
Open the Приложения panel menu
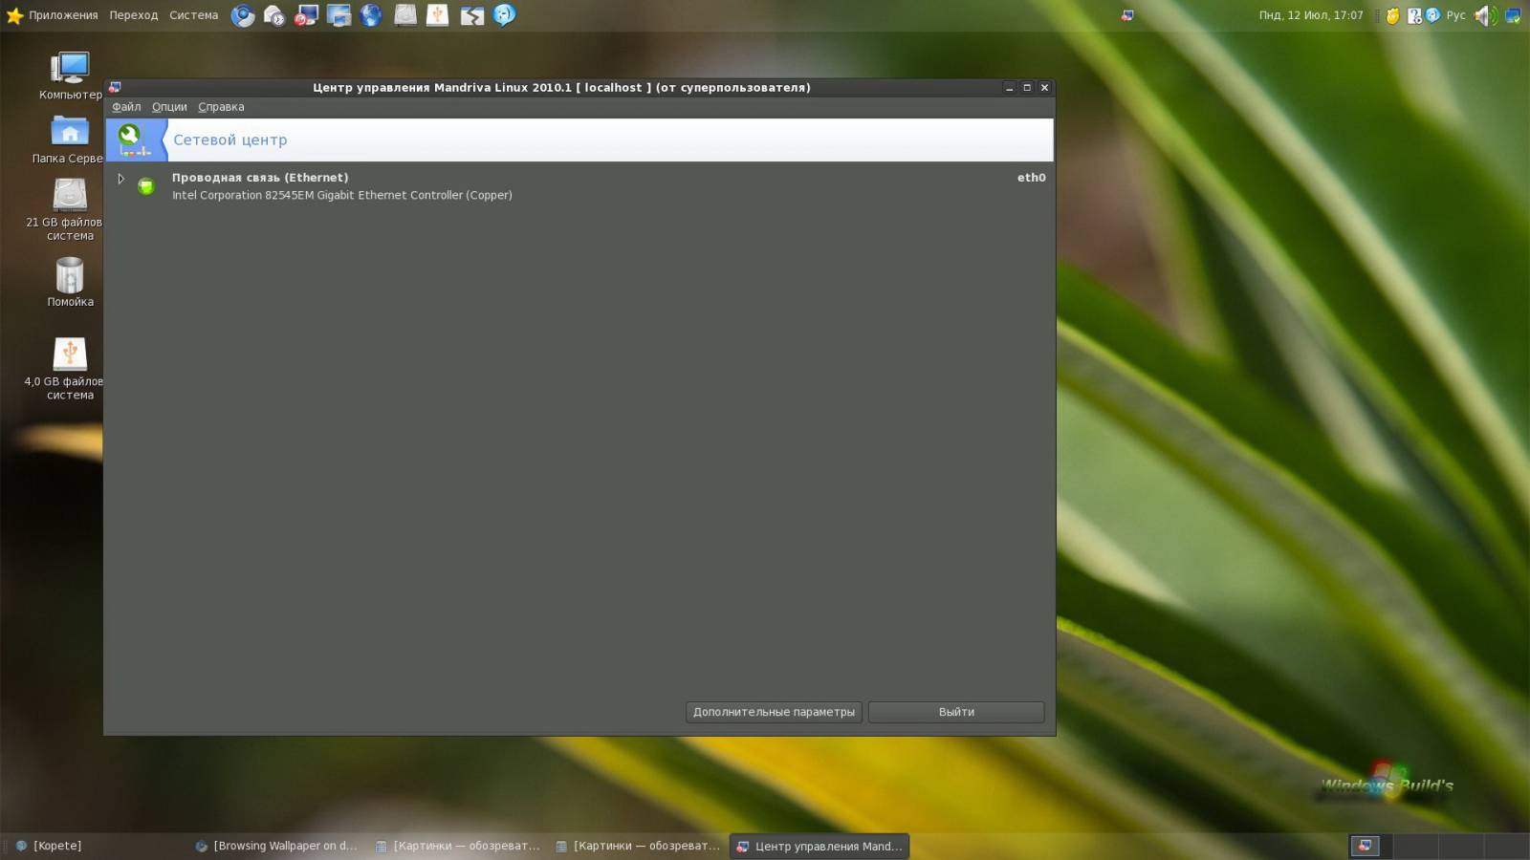[x=63, y=15]
